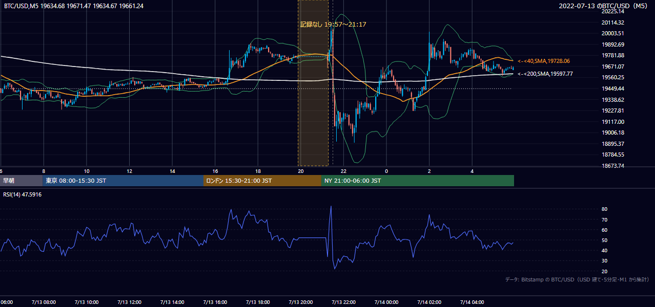The height and width of the screenshot is (307, 655).
Task: Select the 早朝 session bar
Action: [22, 181]
